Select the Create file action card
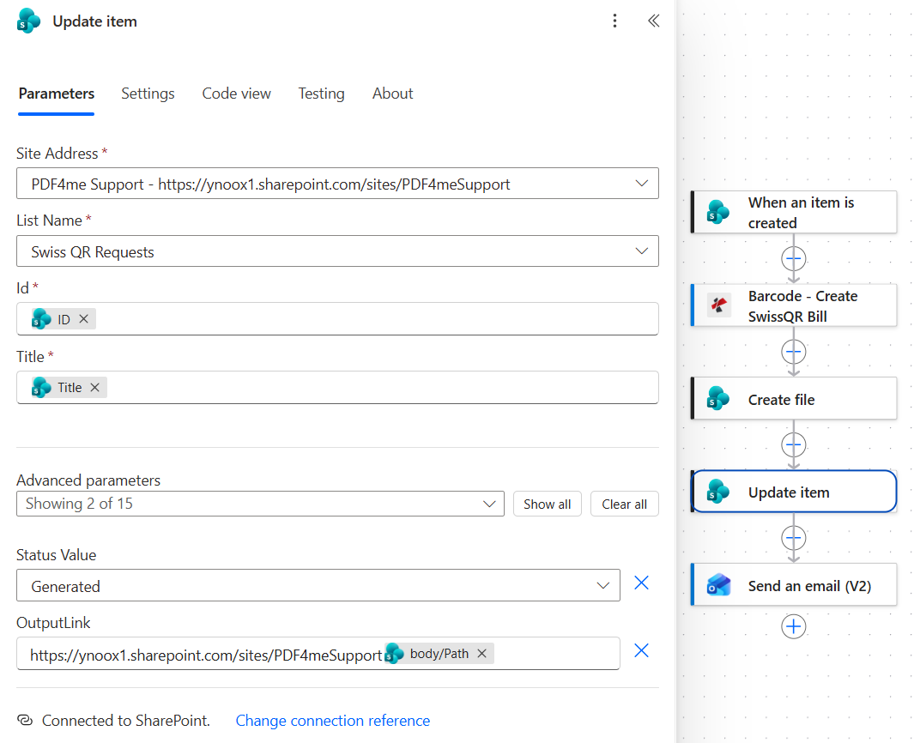920x743 pixels. pyautogui.click(x=794, y=399)
